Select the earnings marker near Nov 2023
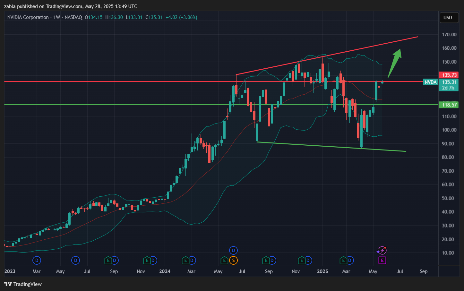 (147, 260)
